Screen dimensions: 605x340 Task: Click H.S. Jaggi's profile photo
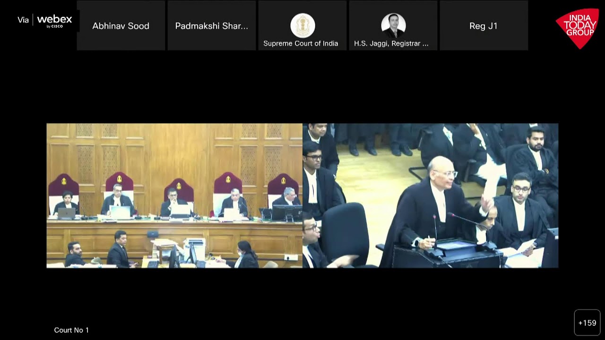pyautogui.click(x=393, y=25)
